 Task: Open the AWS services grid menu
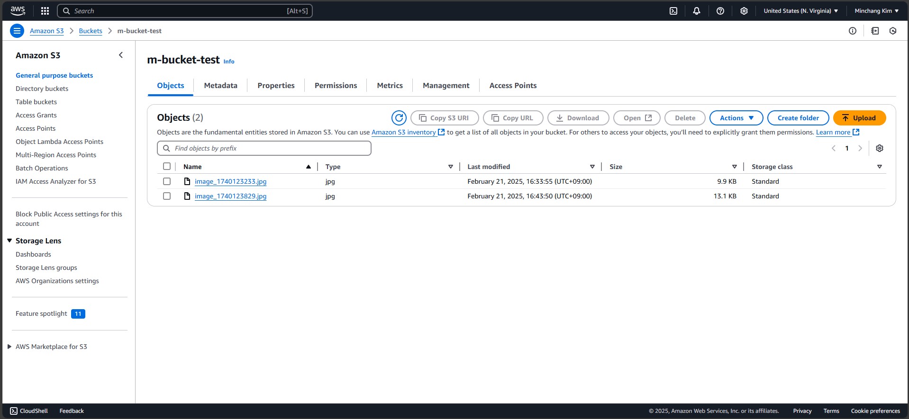(45, 11)
